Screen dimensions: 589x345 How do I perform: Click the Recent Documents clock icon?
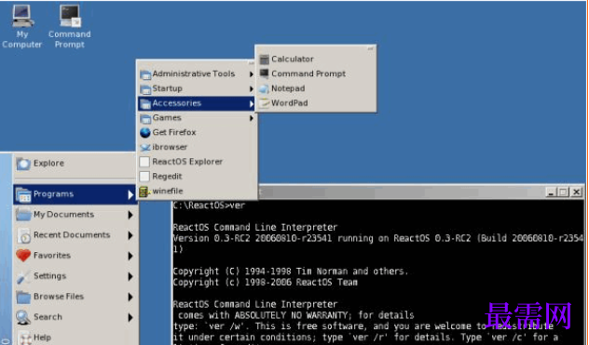(24, 235)
